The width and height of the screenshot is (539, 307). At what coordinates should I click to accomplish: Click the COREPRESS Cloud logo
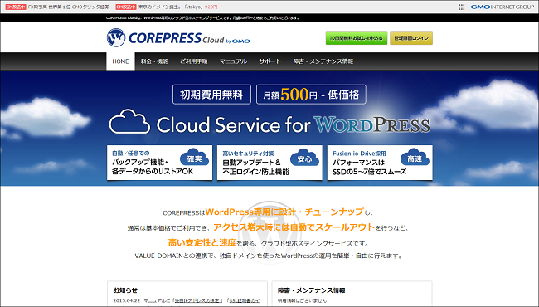178,37
